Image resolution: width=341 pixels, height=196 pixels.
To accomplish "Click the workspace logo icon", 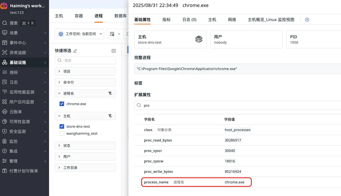I will tap(3, 6).
